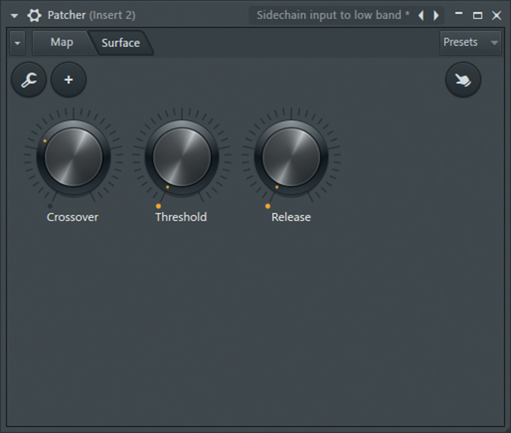Switch to the Map tab
The height and width of the screenshot is (433, 511).
click(62, 43)
